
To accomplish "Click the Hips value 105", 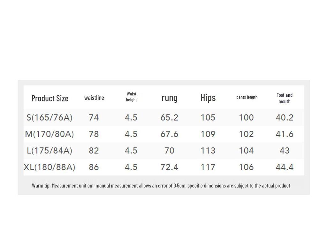I will click(208, 117).
